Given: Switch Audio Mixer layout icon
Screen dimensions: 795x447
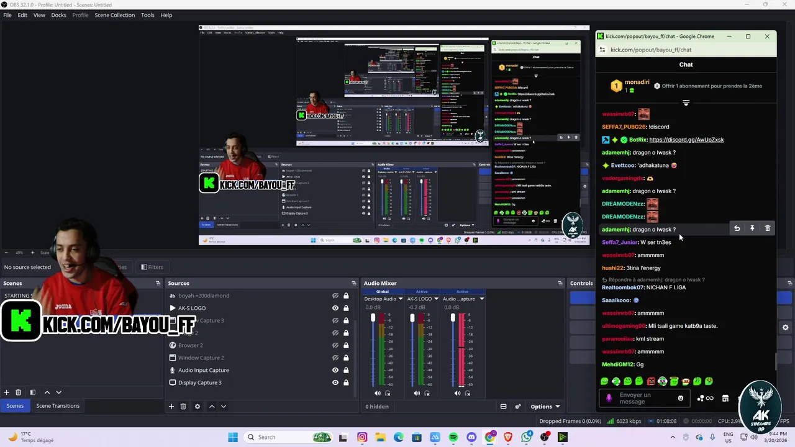Looking at the screenshot, I should pyautogui.click(x=504, y=407).
